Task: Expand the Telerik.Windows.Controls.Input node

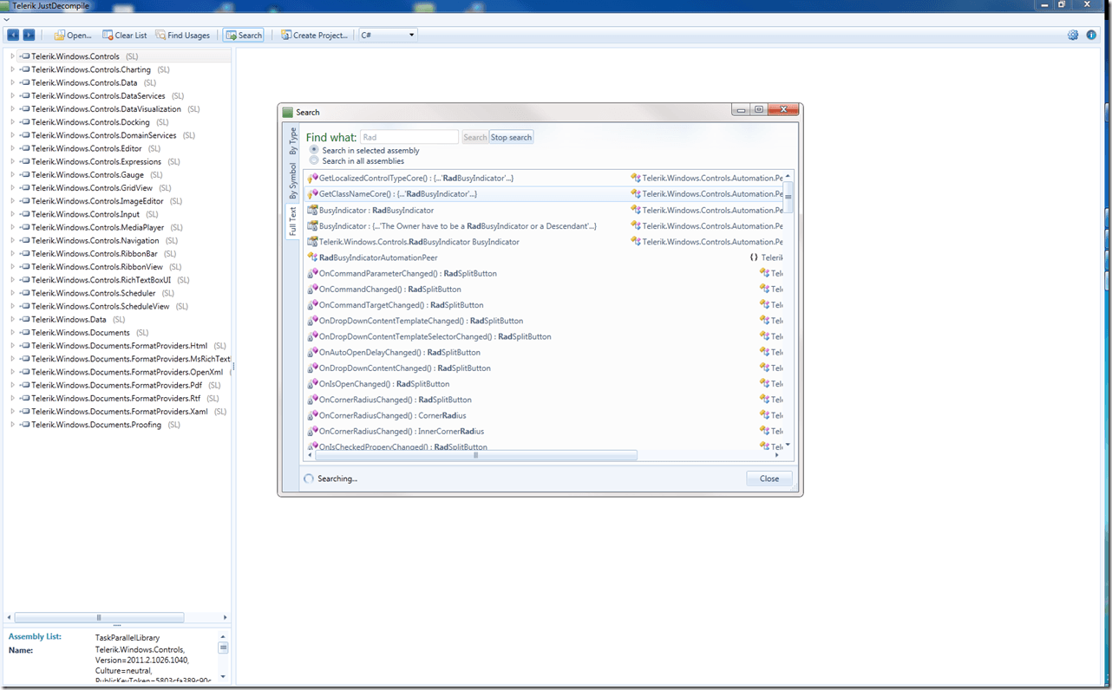Action: coord(12,214)
